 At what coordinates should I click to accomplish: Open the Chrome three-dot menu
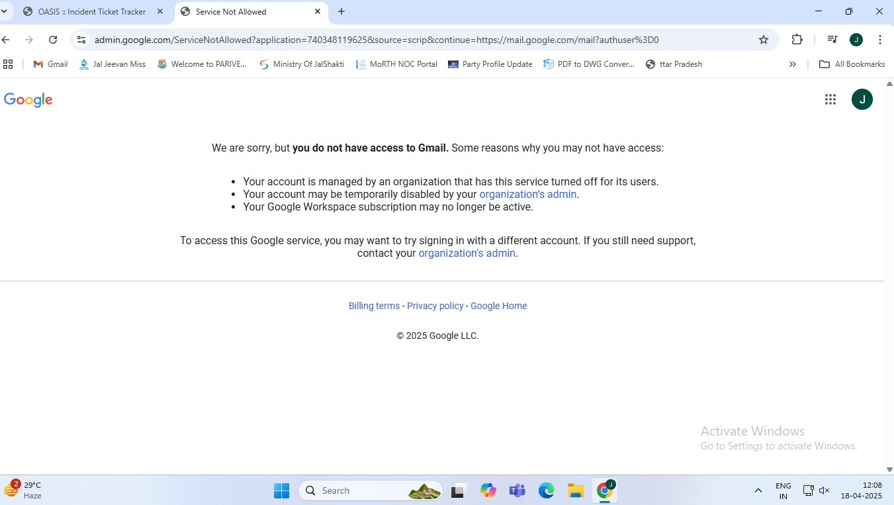pyautogui.click(x=879, y=40)
